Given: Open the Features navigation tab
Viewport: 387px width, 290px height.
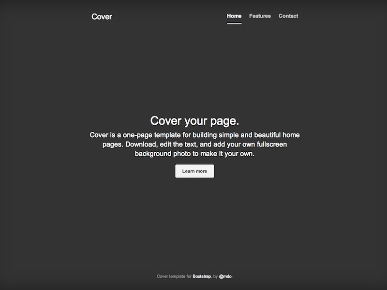Looking at the screenshot, I should (x=260, y=16).
